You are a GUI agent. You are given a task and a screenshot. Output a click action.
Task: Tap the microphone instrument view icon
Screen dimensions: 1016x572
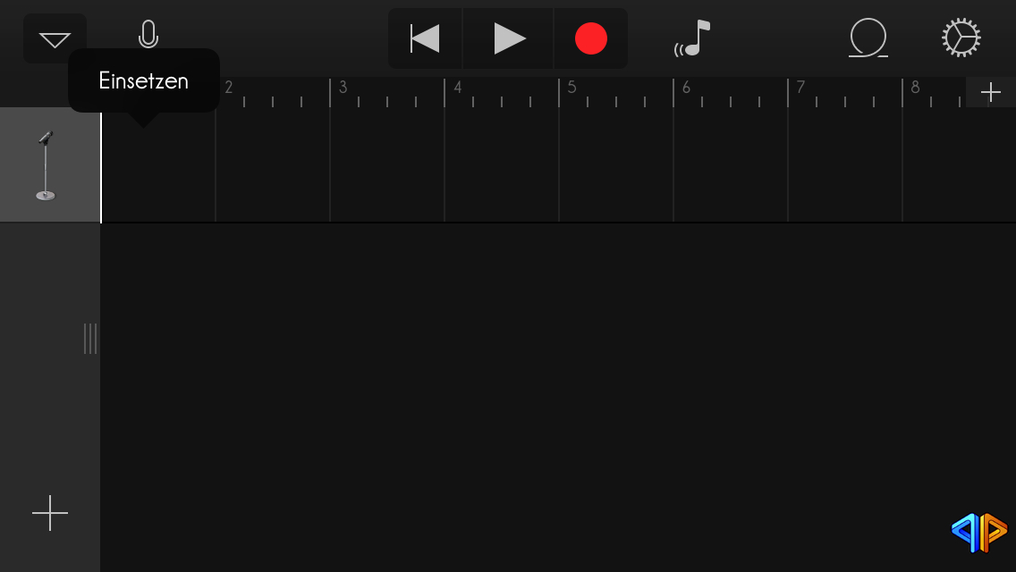click(148, 34)
